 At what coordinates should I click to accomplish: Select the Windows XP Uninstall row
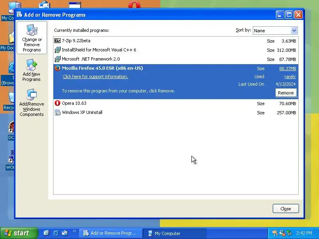click(x=176, y=113)
